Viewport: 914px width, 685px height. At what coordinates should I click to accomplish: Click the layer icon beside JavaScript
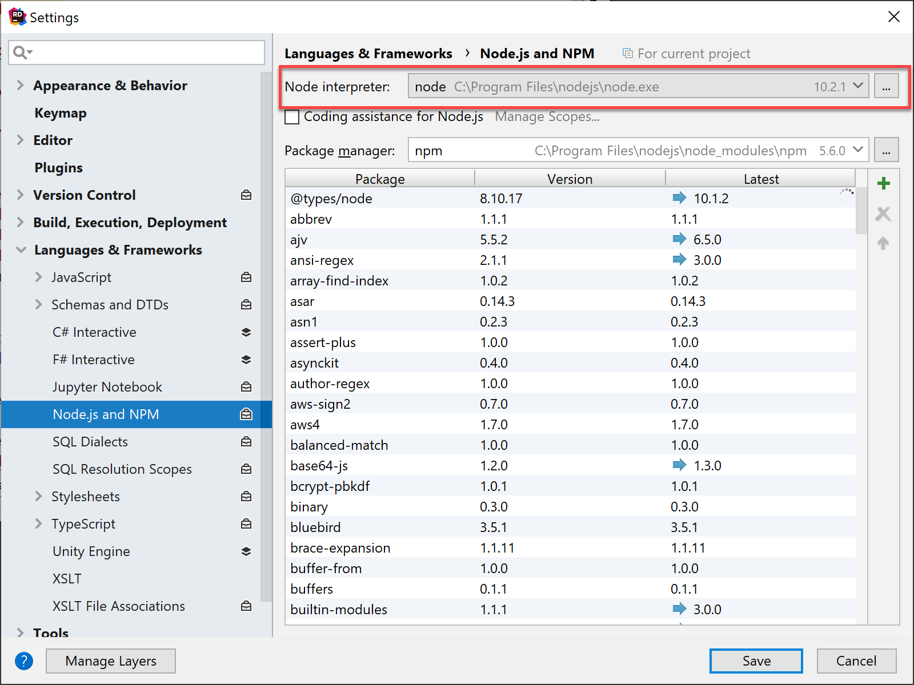tap(246, 277)
